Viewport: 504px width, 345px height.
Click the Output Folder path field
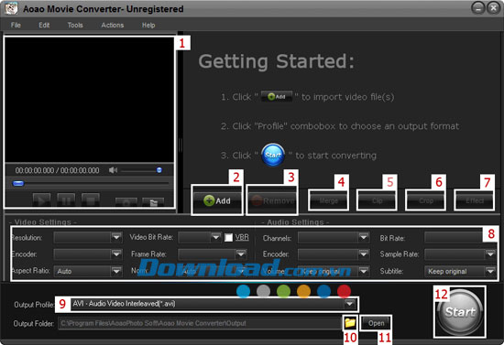[201, 323]
